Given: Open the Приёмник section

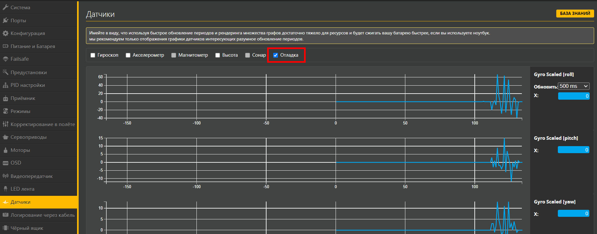Looking at the screenshot, I should click(x=39, y=98).
